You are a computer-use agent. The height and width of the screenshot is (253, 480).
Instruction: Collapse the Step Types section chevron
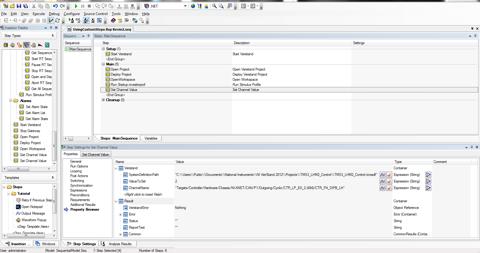[x=53, y=35]
